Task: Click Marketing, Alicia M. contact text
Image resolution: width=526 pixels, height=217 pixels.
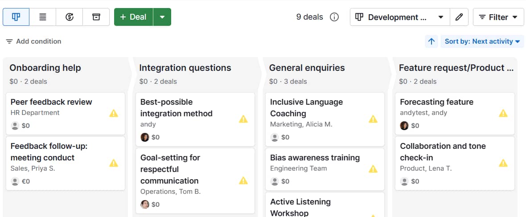Action: [x=301, y=124]
